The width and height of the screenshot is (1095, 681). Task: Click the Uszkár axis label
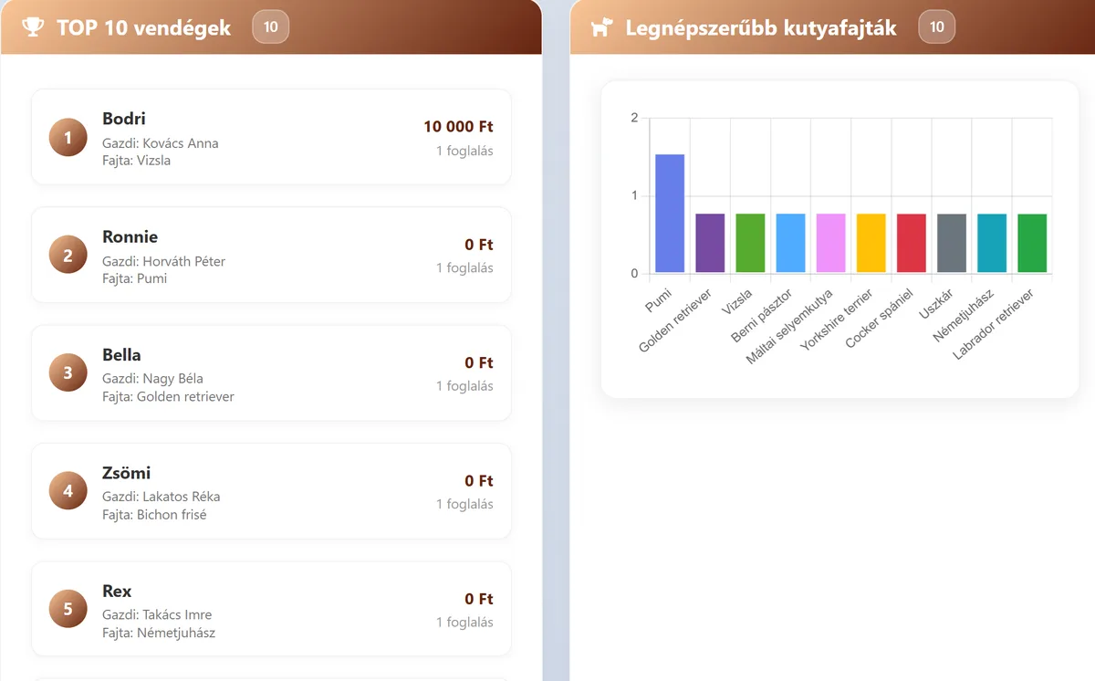(x=937, y=303)
